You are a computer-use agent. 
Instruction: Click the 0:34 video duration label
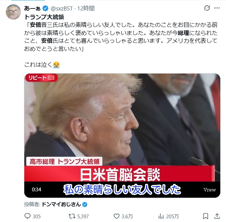[36, 189]
